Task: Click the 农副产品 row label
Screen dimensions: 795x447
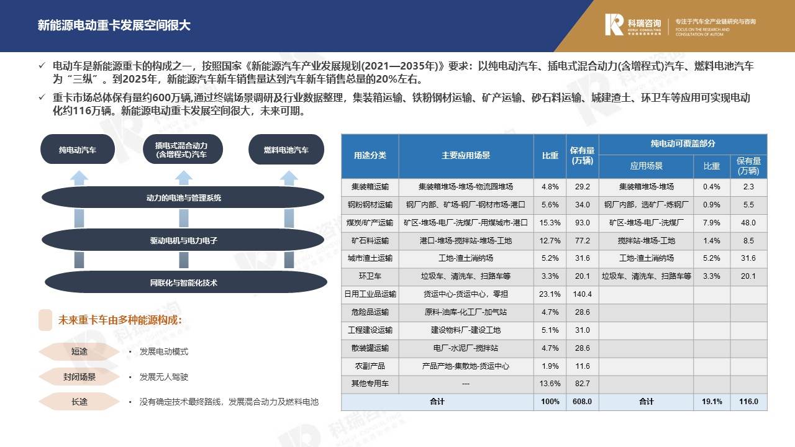Action: tap(370, 366)
